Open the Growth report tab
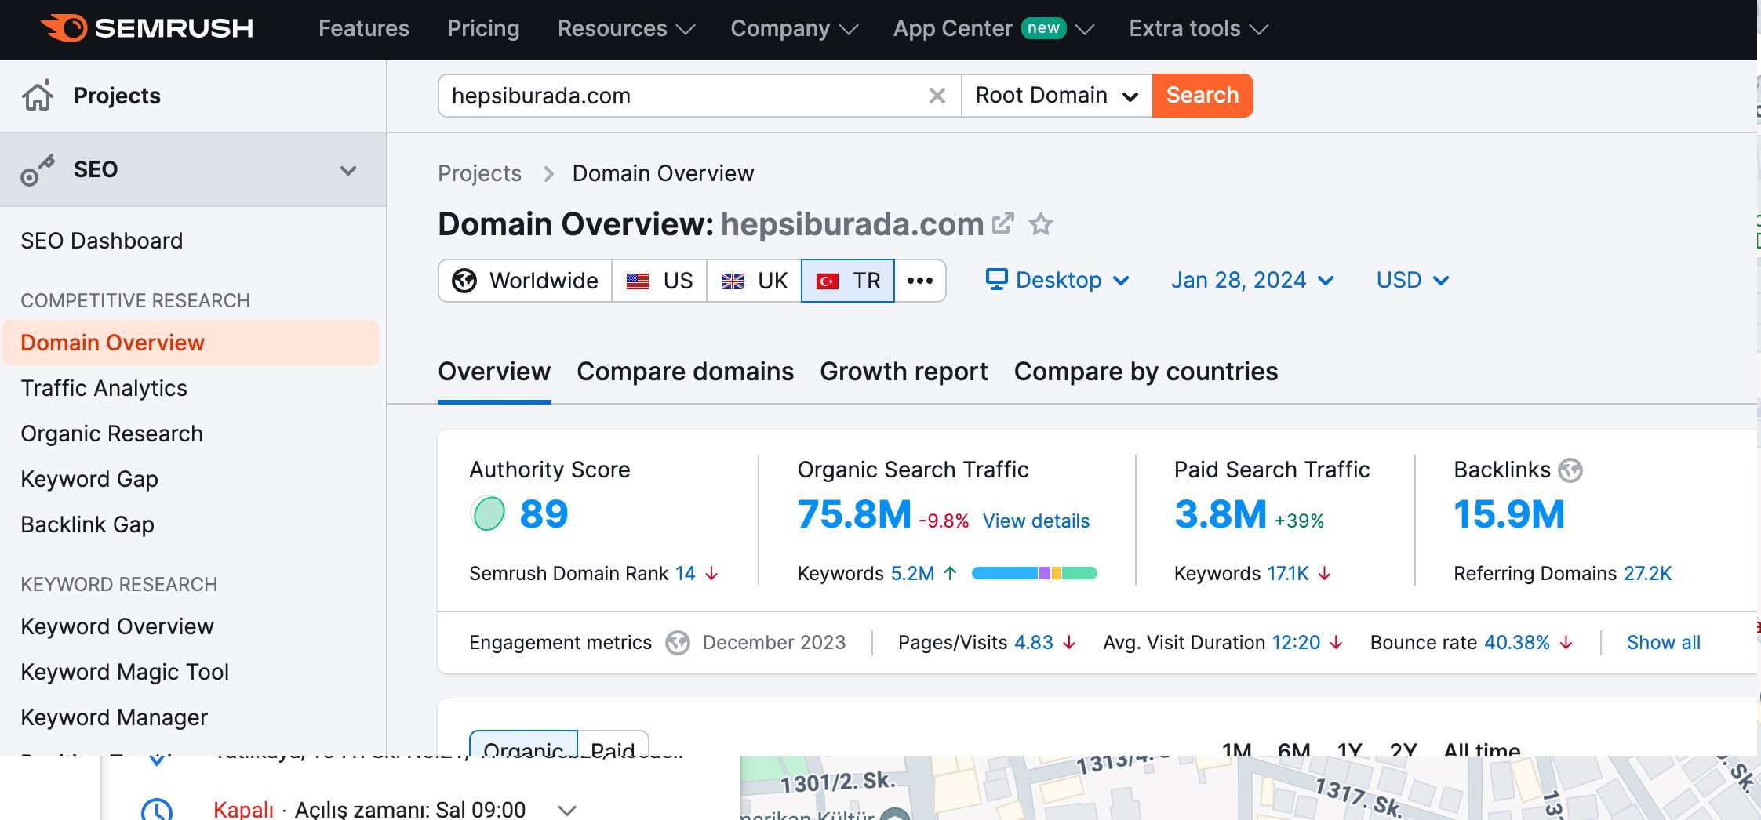Viewport: 1761px width, 820px height. 904,372
